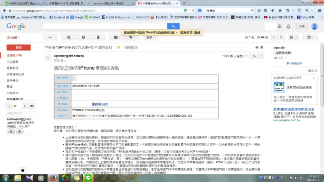Click the attachment image icon in reservation number row

(75, 78)
